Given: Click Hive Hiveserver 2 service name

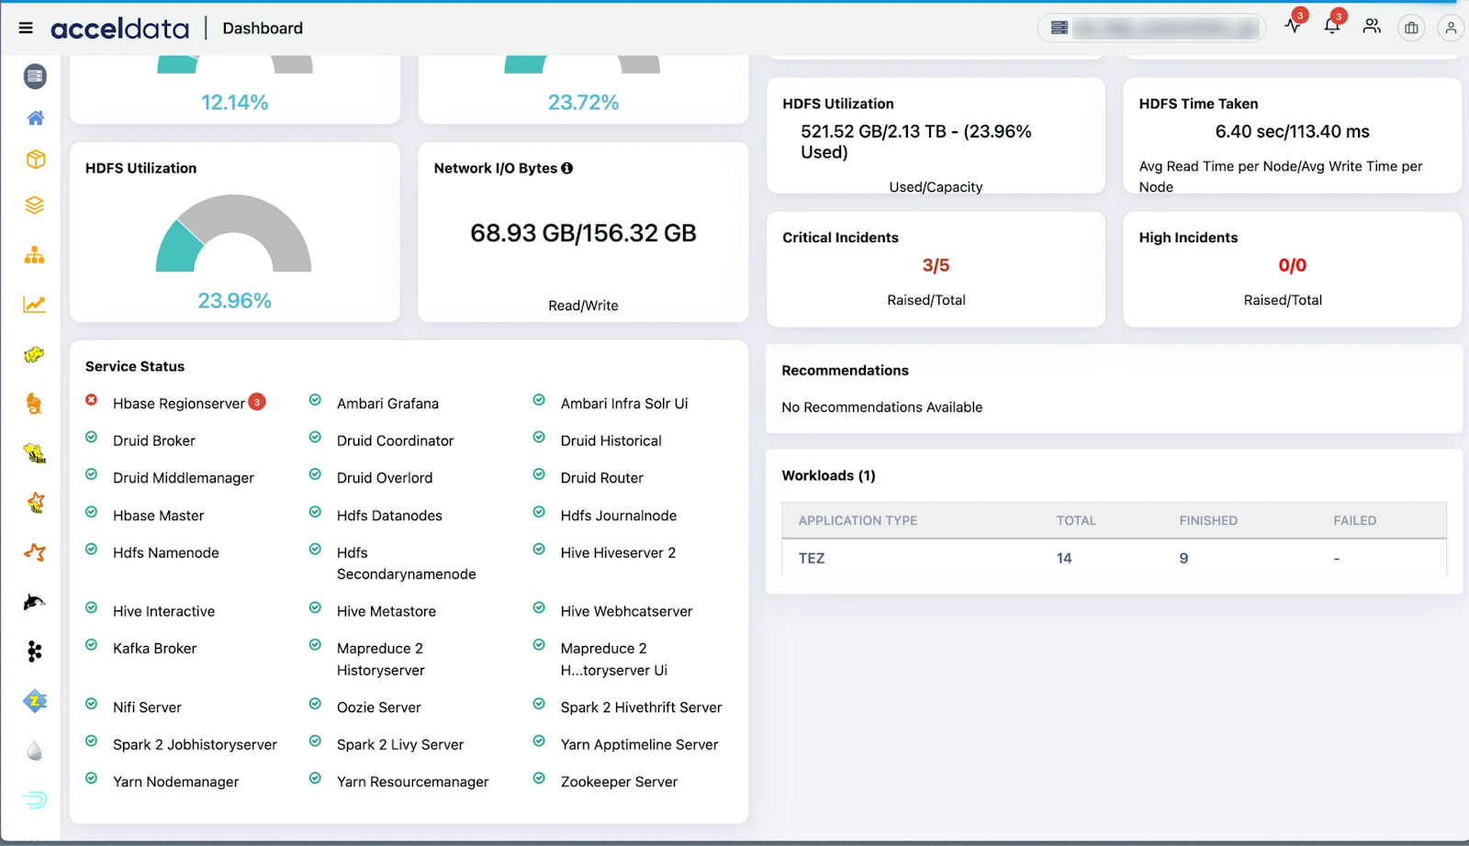Looking at the screenshot, I should (x=619, y=552).
